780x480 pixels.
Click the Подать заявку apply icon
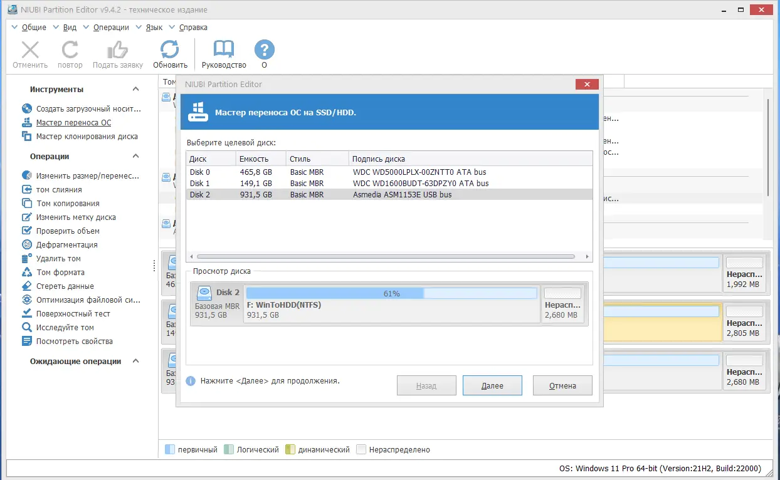(117, 50)
